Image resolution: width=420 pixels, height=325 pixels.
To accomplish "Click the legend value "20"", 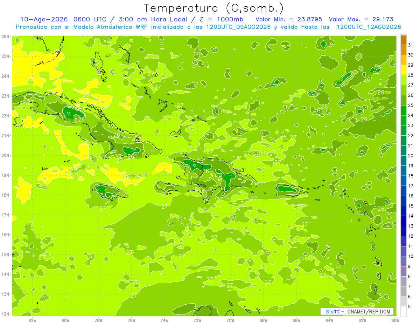I will [411, 156].
